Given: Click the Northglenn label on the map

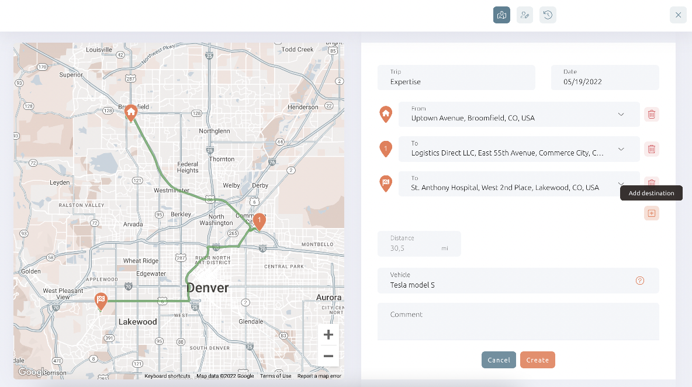Looking at the screenshot, I should pos(214,131).
